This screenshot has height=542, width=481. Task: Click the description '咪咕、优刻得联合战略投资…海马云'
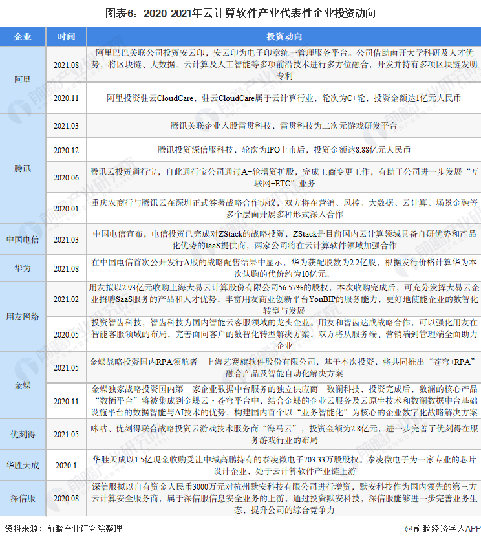point(284,434)
